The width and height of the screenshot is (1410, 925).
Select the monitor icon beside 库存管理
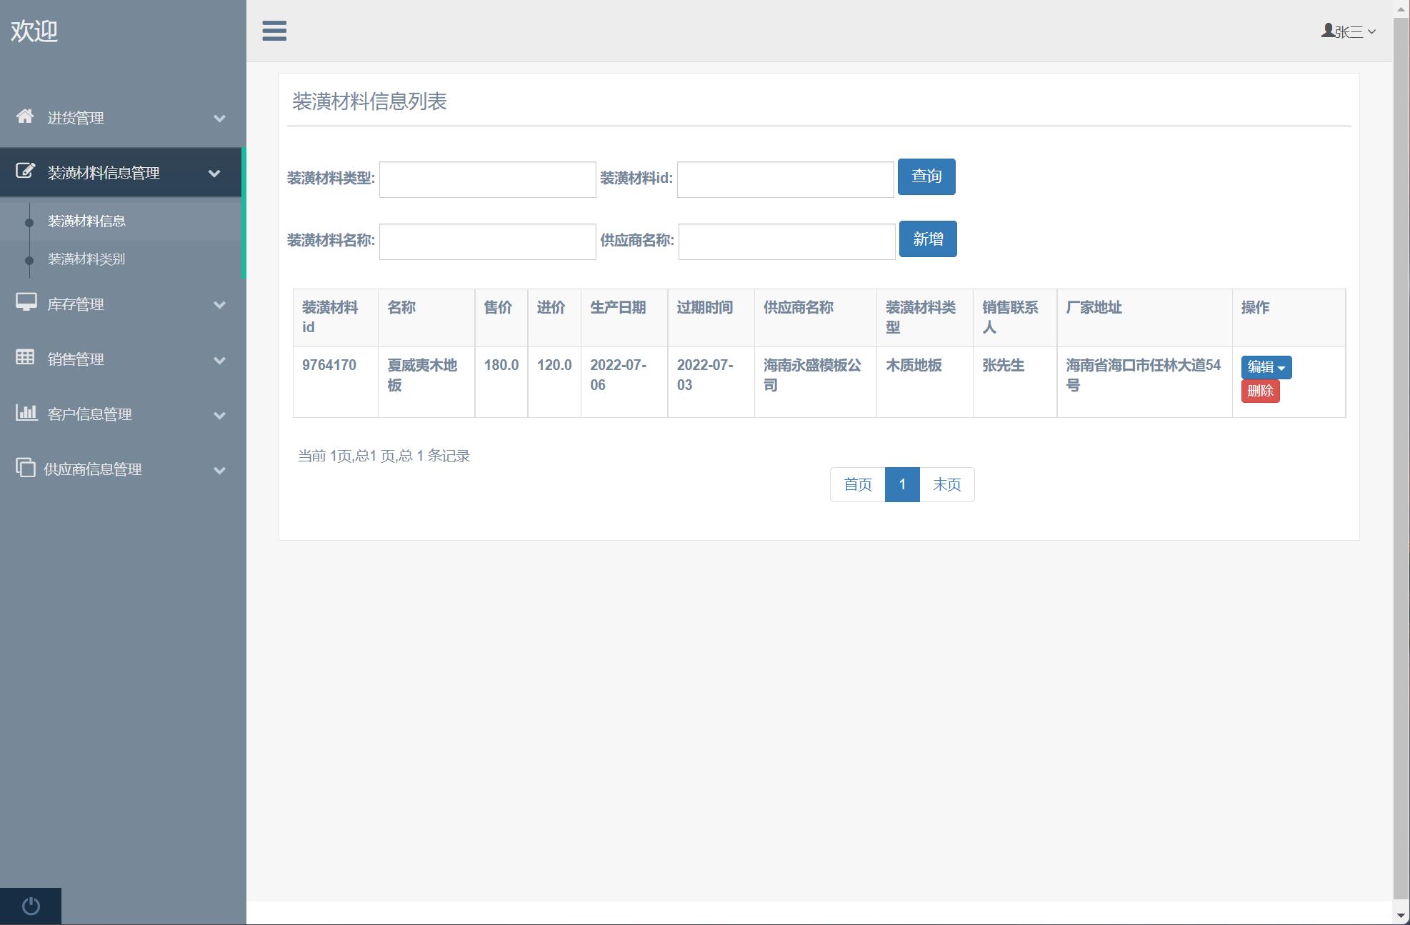point(26,304)
